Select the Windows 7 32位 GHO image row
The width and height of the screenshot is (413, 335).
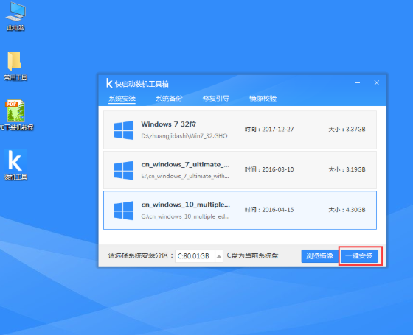(240, 130)
